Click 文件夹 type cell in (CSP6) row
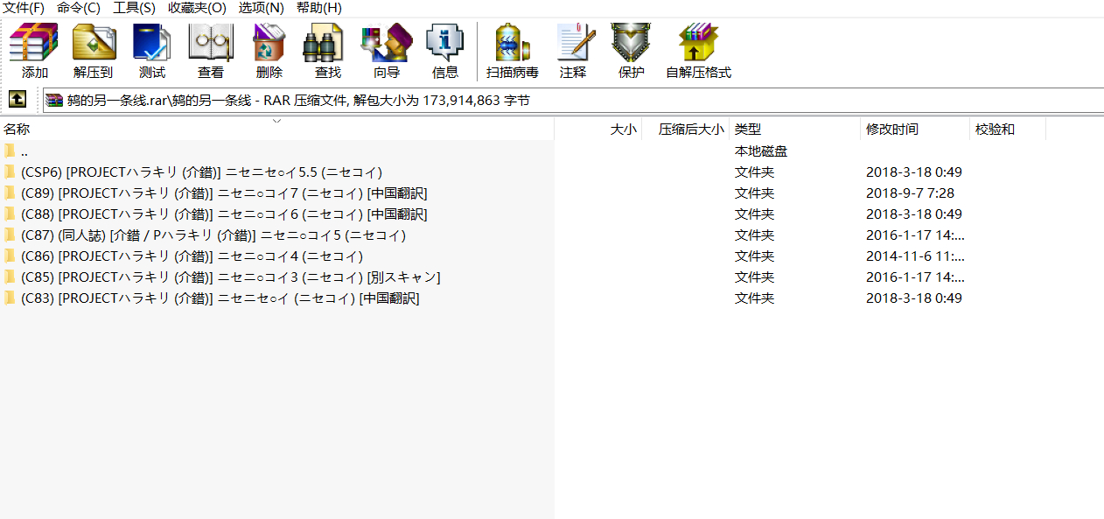This screenshot has width=1104, height=519. click(x=754, y=172)
